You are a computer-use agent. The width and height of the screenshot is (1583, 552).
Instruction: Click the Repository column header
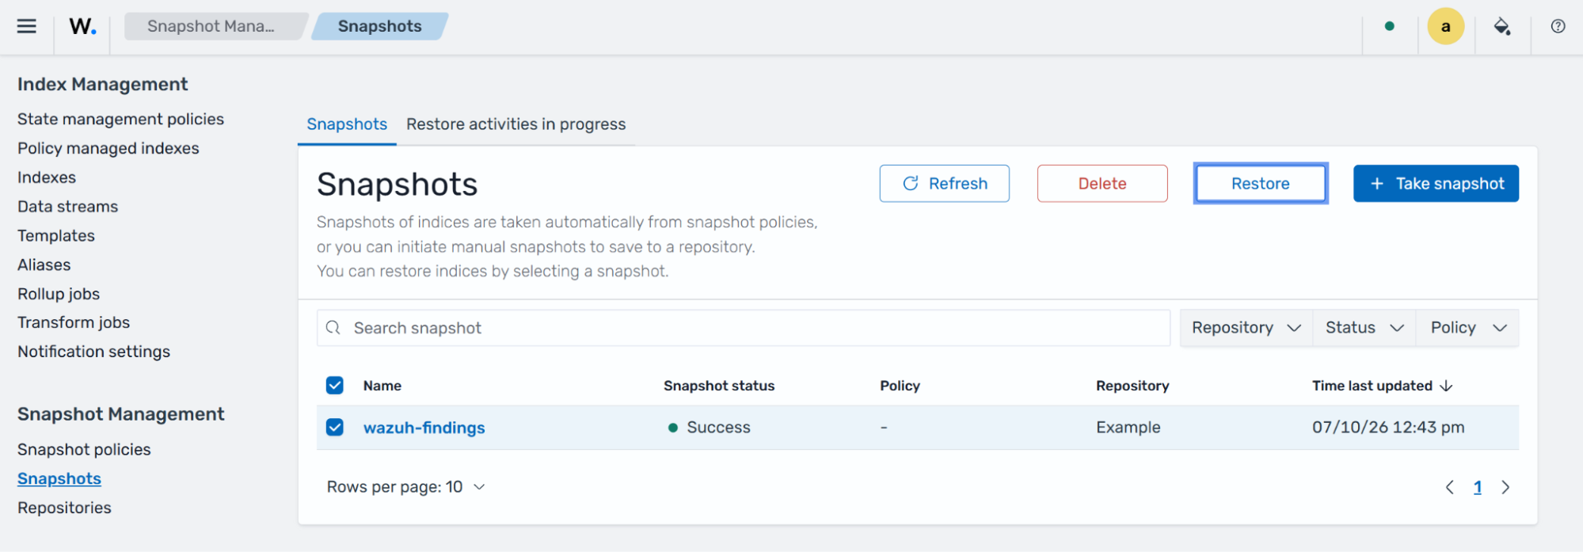coord(1132,386)
